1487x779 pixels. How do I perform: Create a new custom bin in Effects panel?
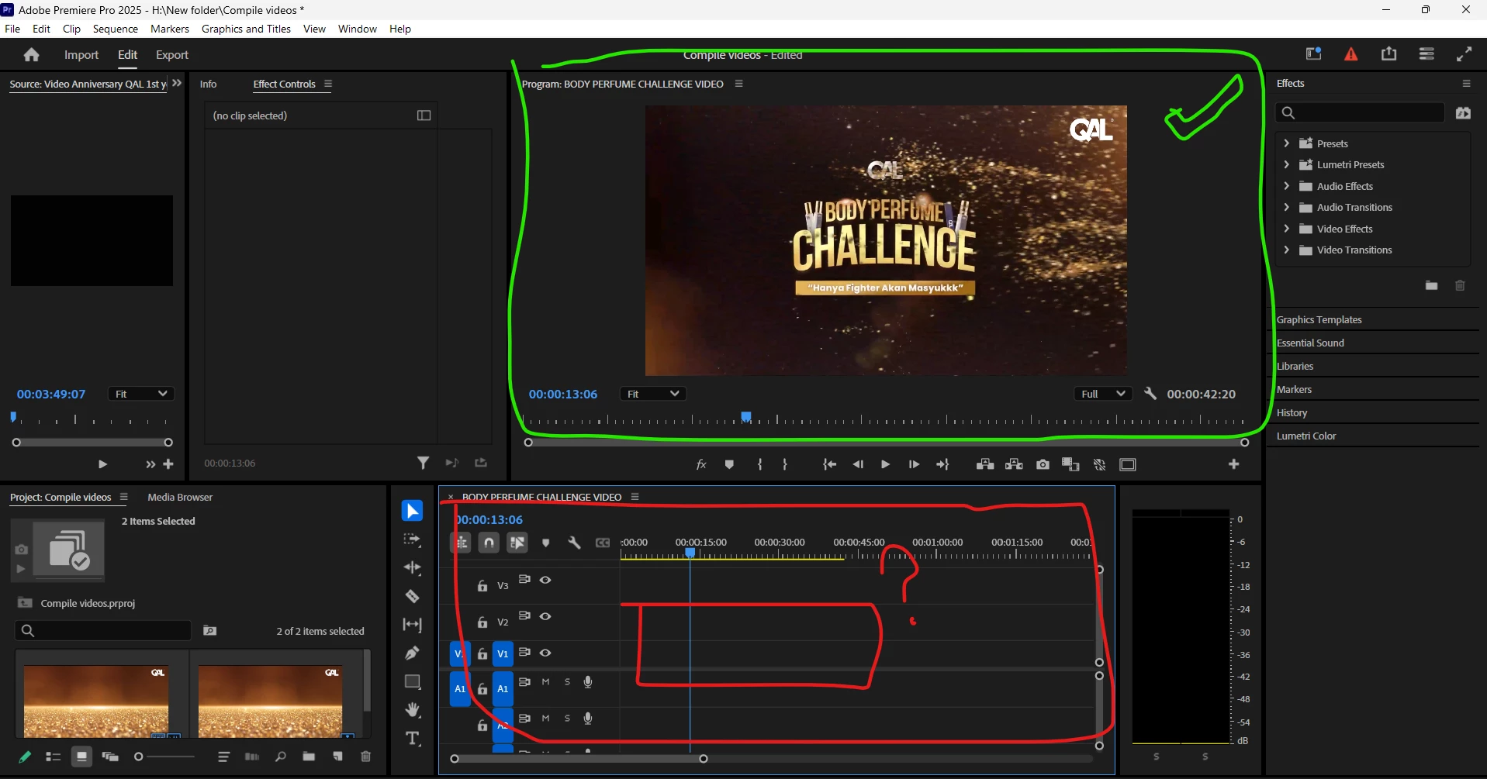click(x=1431, y=285)
